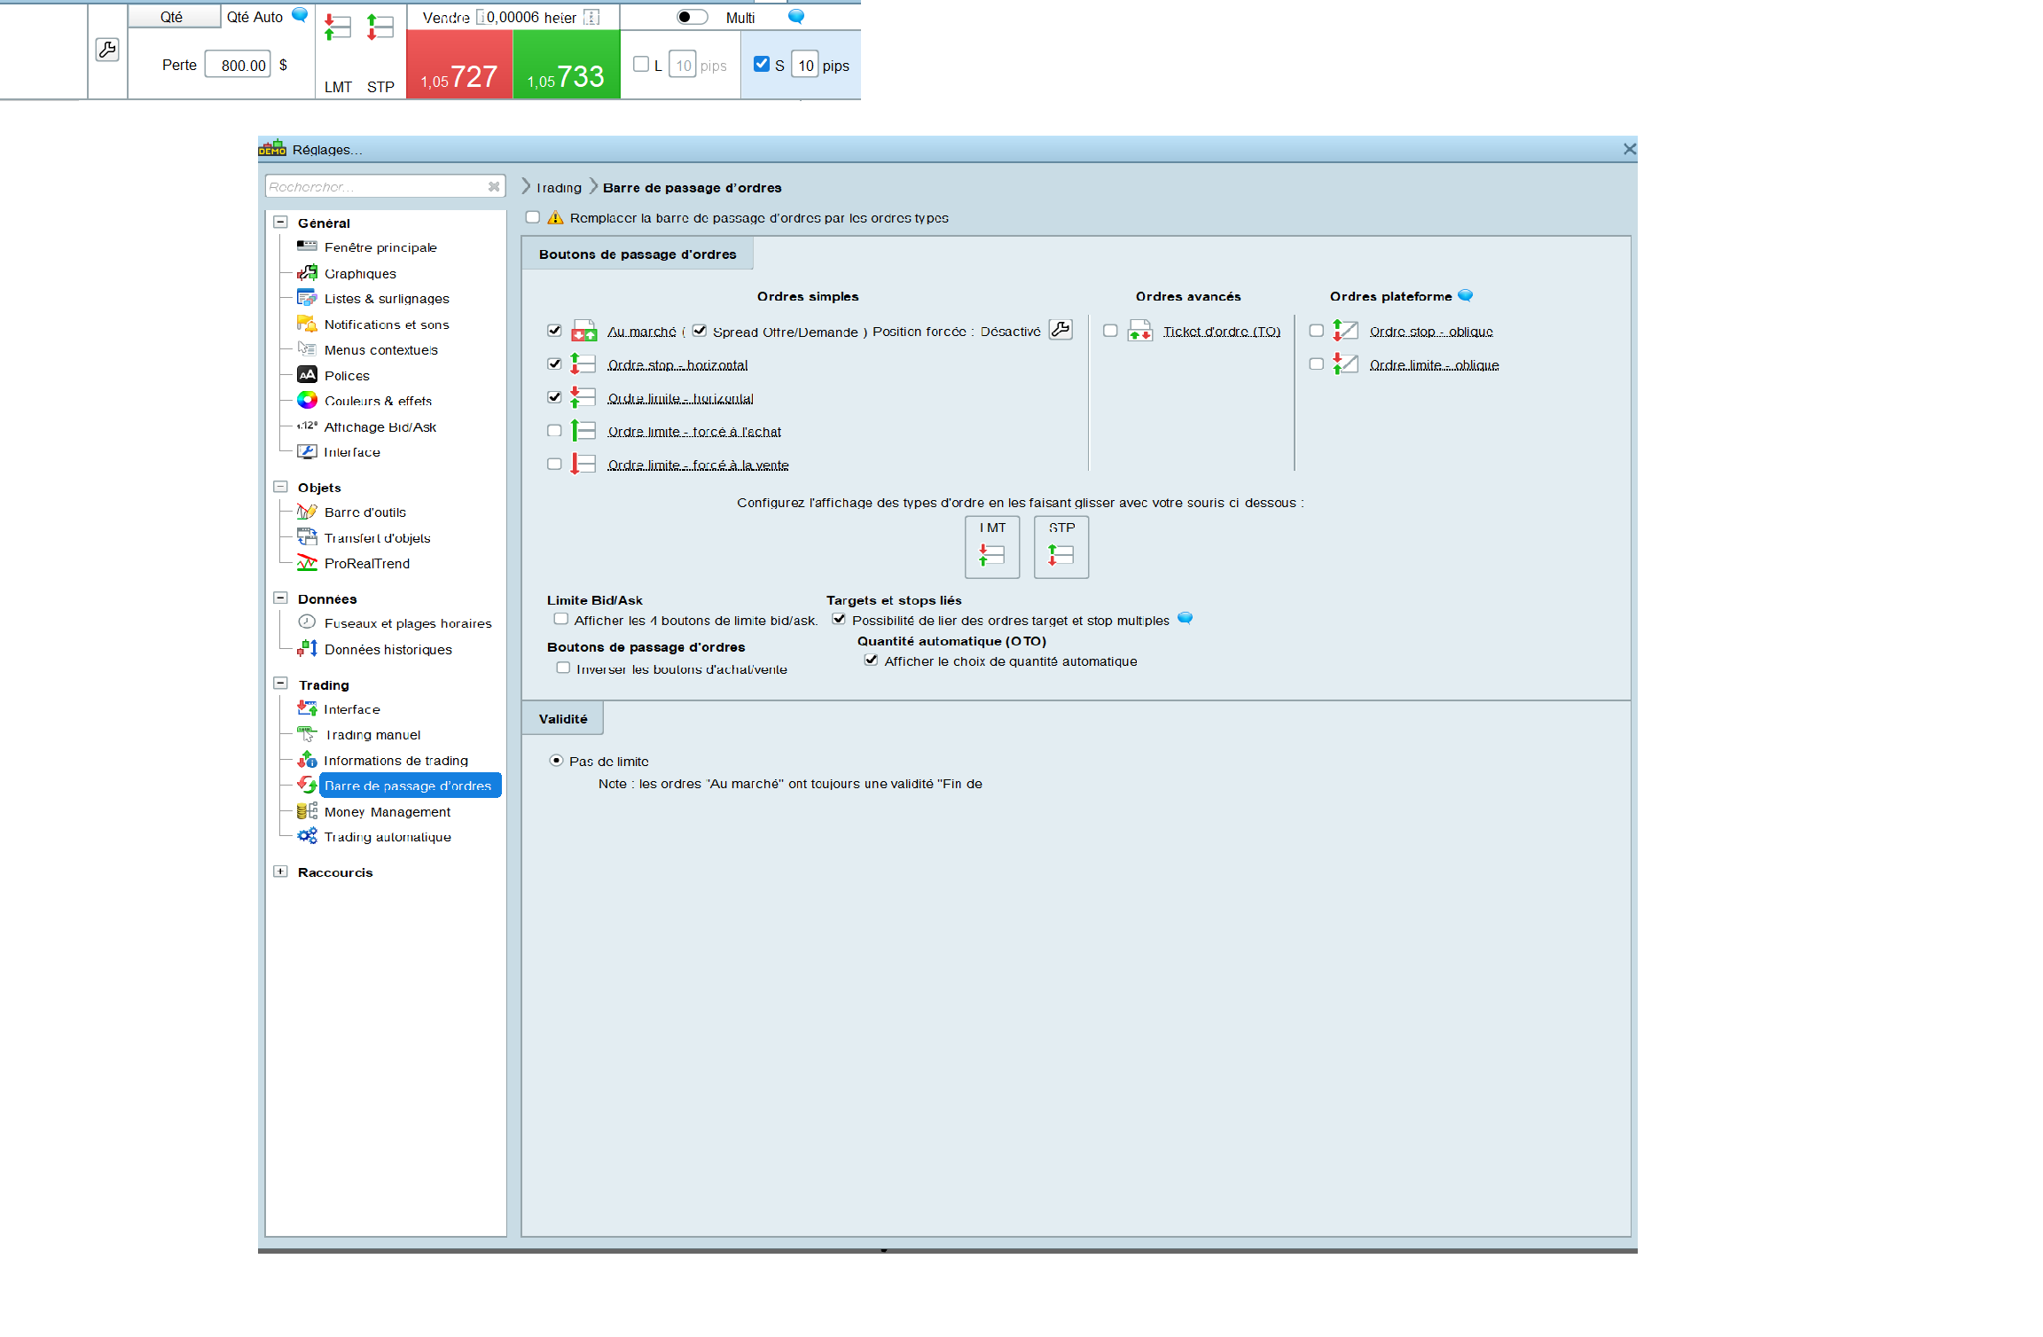Enable Ordre limite forcé à l'achat checkbox
The width and height of the screenshot is (2043, 1337).
point(555,431)
